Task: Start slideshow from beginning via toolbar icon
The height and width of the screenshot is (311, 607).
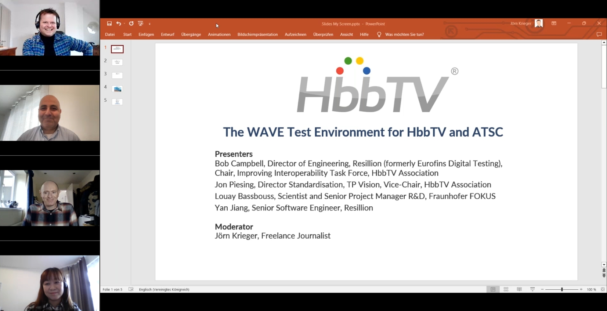Action: point(140,23)
